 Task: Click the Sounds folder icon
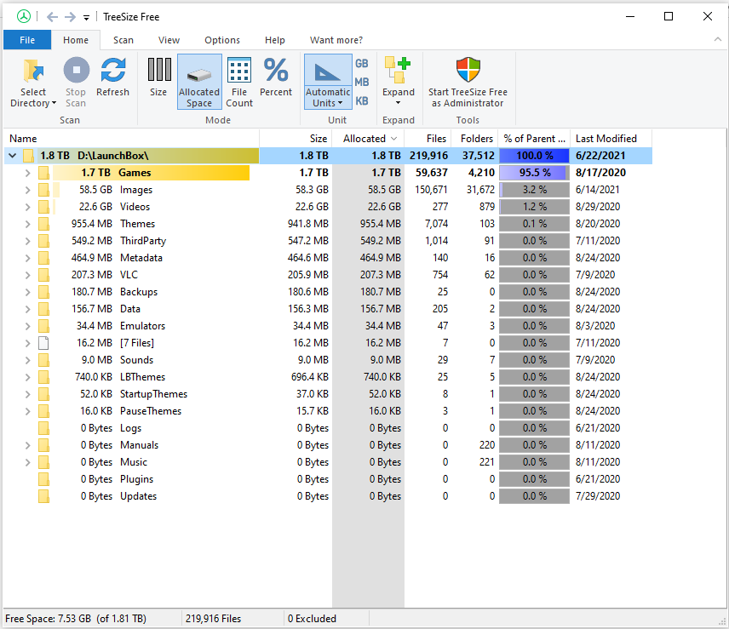[x=43, y=360]
